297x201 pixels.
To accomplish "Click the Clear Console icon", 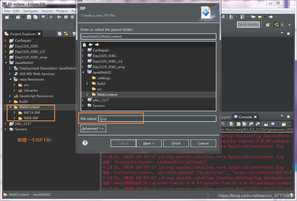I will coord(231,124).
